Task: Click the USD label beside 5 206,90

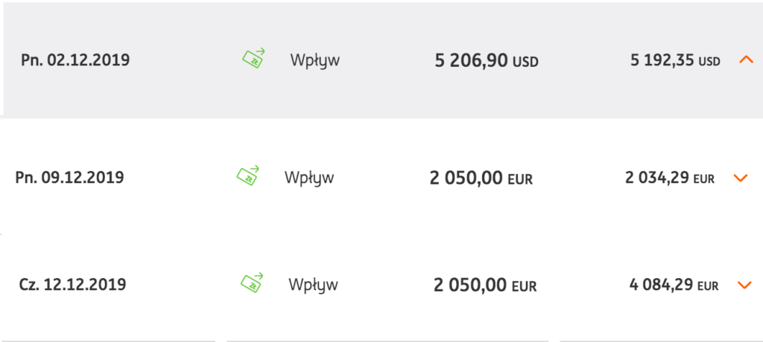Action: coord(525,62)
